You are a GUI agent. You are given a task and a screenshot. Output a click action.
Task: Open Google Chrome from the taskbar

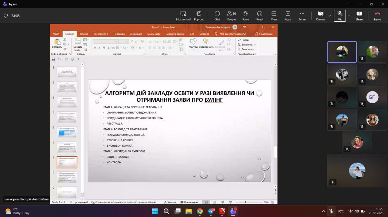(x=199, y=211)
